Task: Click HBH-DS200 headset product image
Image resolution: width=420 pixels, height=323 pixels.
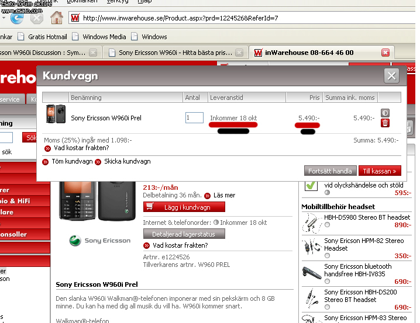Action: (x=311, y=298)
